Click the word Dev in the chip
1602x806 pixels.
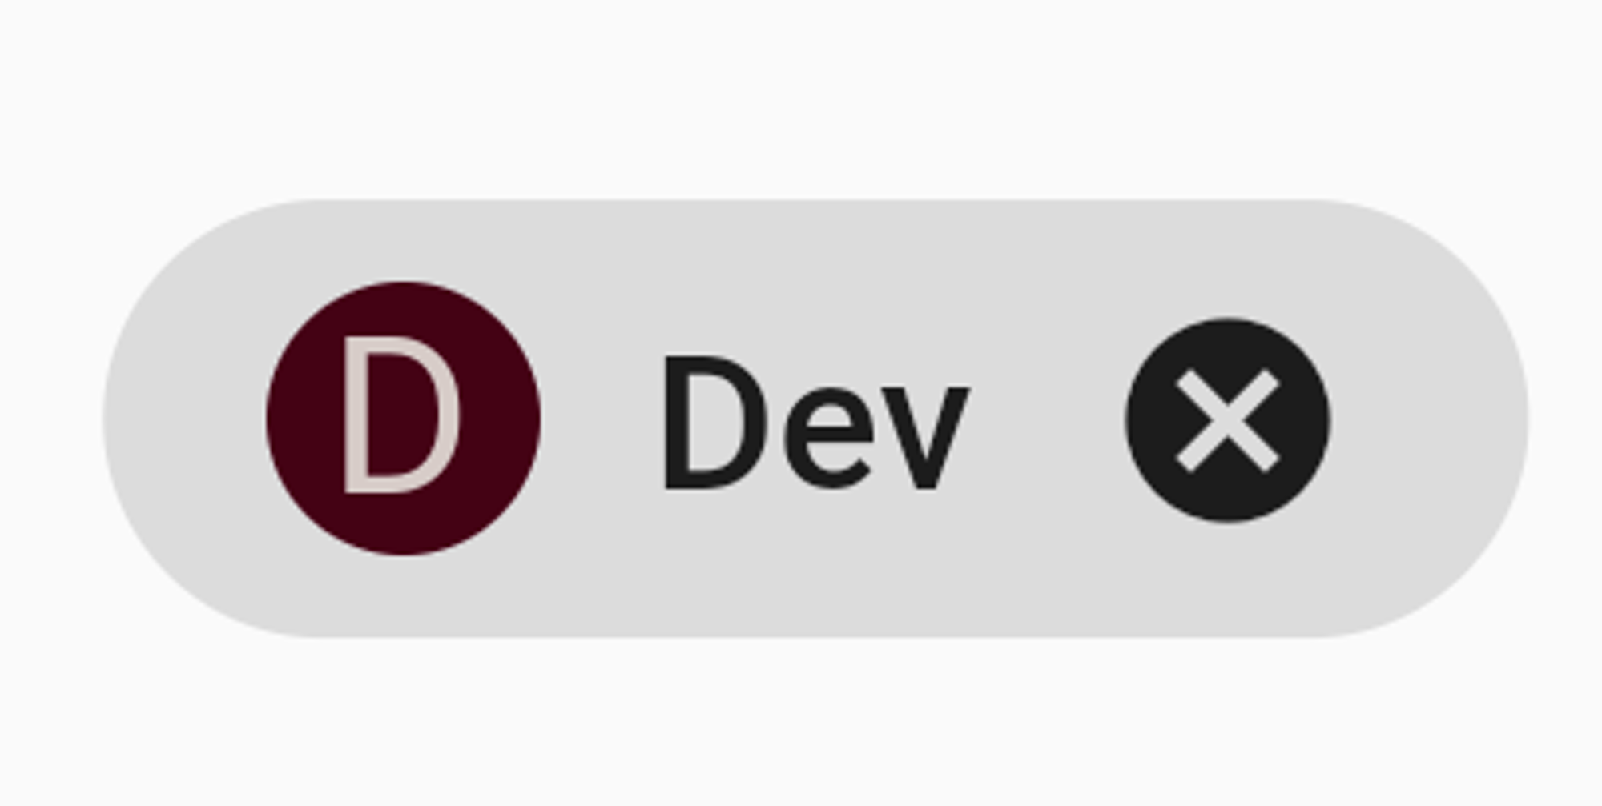pyautogui.click(x=816, y=422)
